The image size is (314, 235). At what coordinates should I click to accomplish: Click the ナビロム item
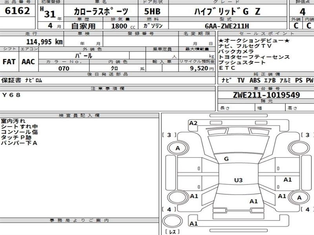click(x=33, y=80)
